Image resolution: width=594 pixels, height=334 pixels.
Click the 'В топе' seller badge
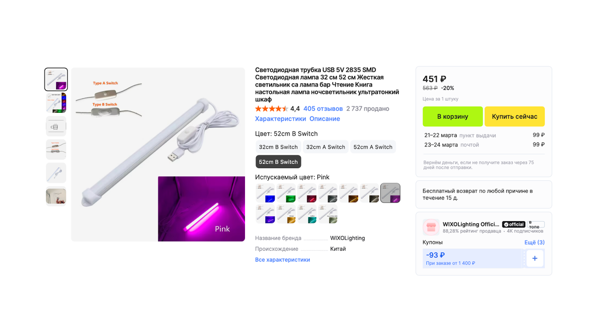pos(536,224)
